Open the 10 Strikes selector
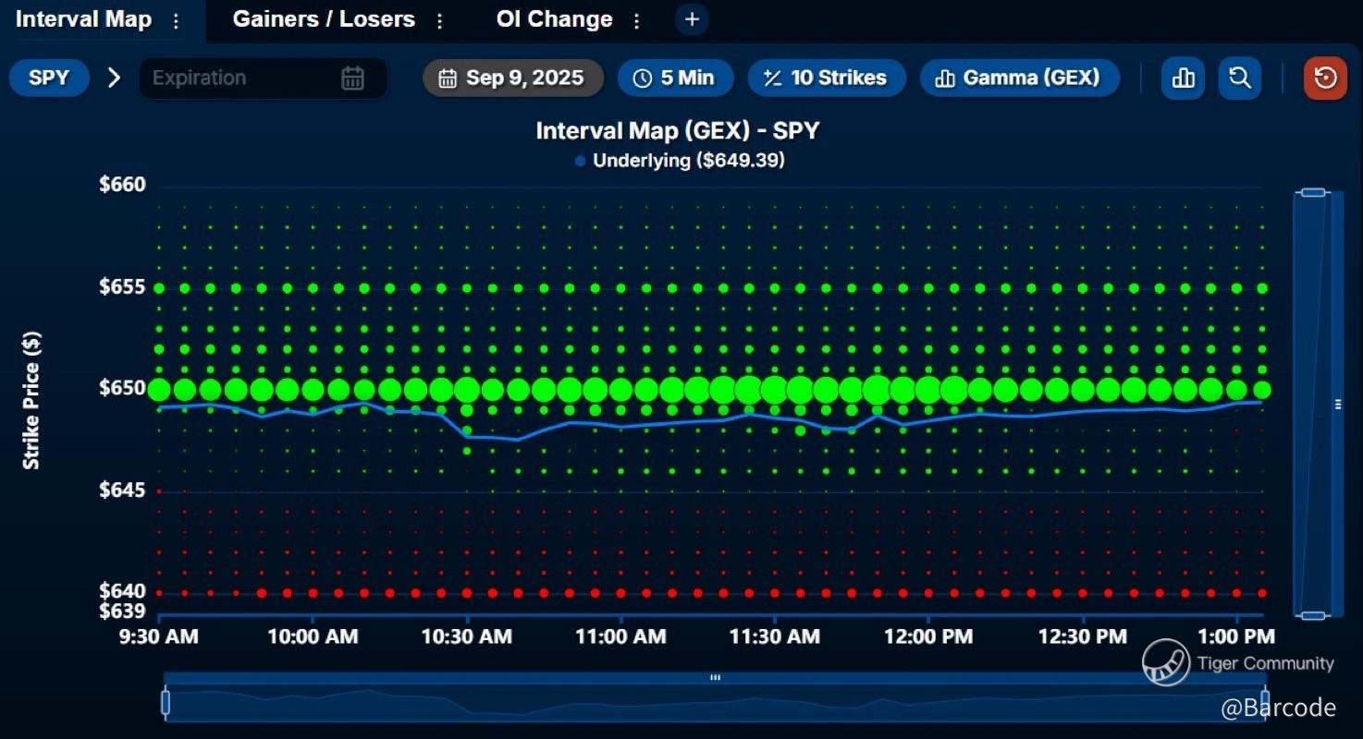Image resolution: width=1363 pixels, height=739 pixels. [826, 79]
